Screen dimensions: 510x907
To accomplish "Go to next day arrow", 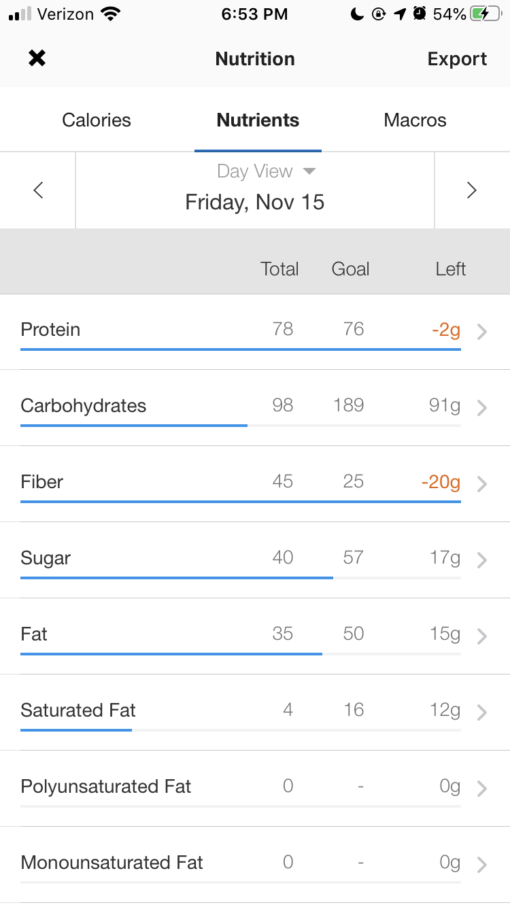I will point(471,190).
